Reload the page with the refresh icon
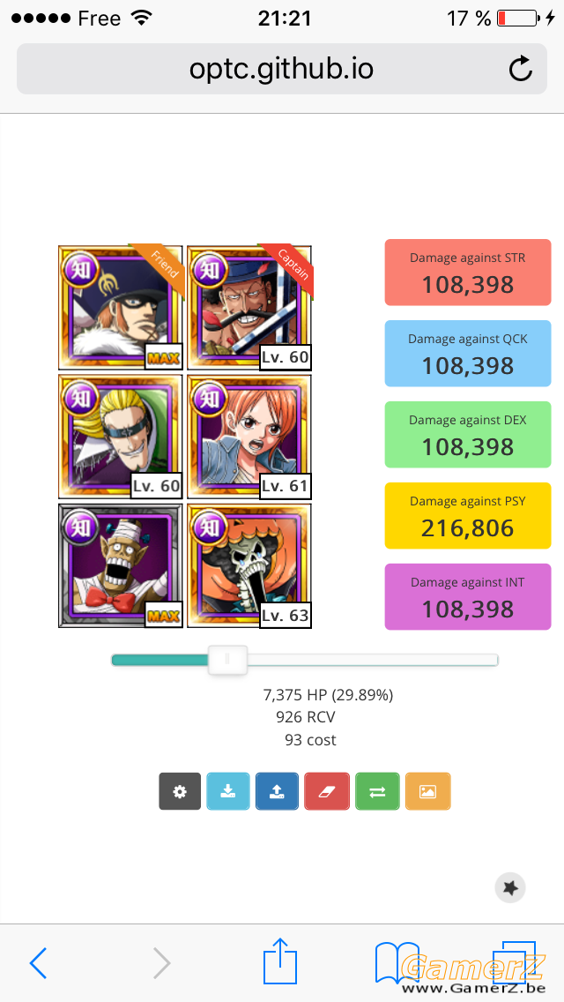This screenshot has height=1002, width=564. pyautogui.click(x=521, y=69)
